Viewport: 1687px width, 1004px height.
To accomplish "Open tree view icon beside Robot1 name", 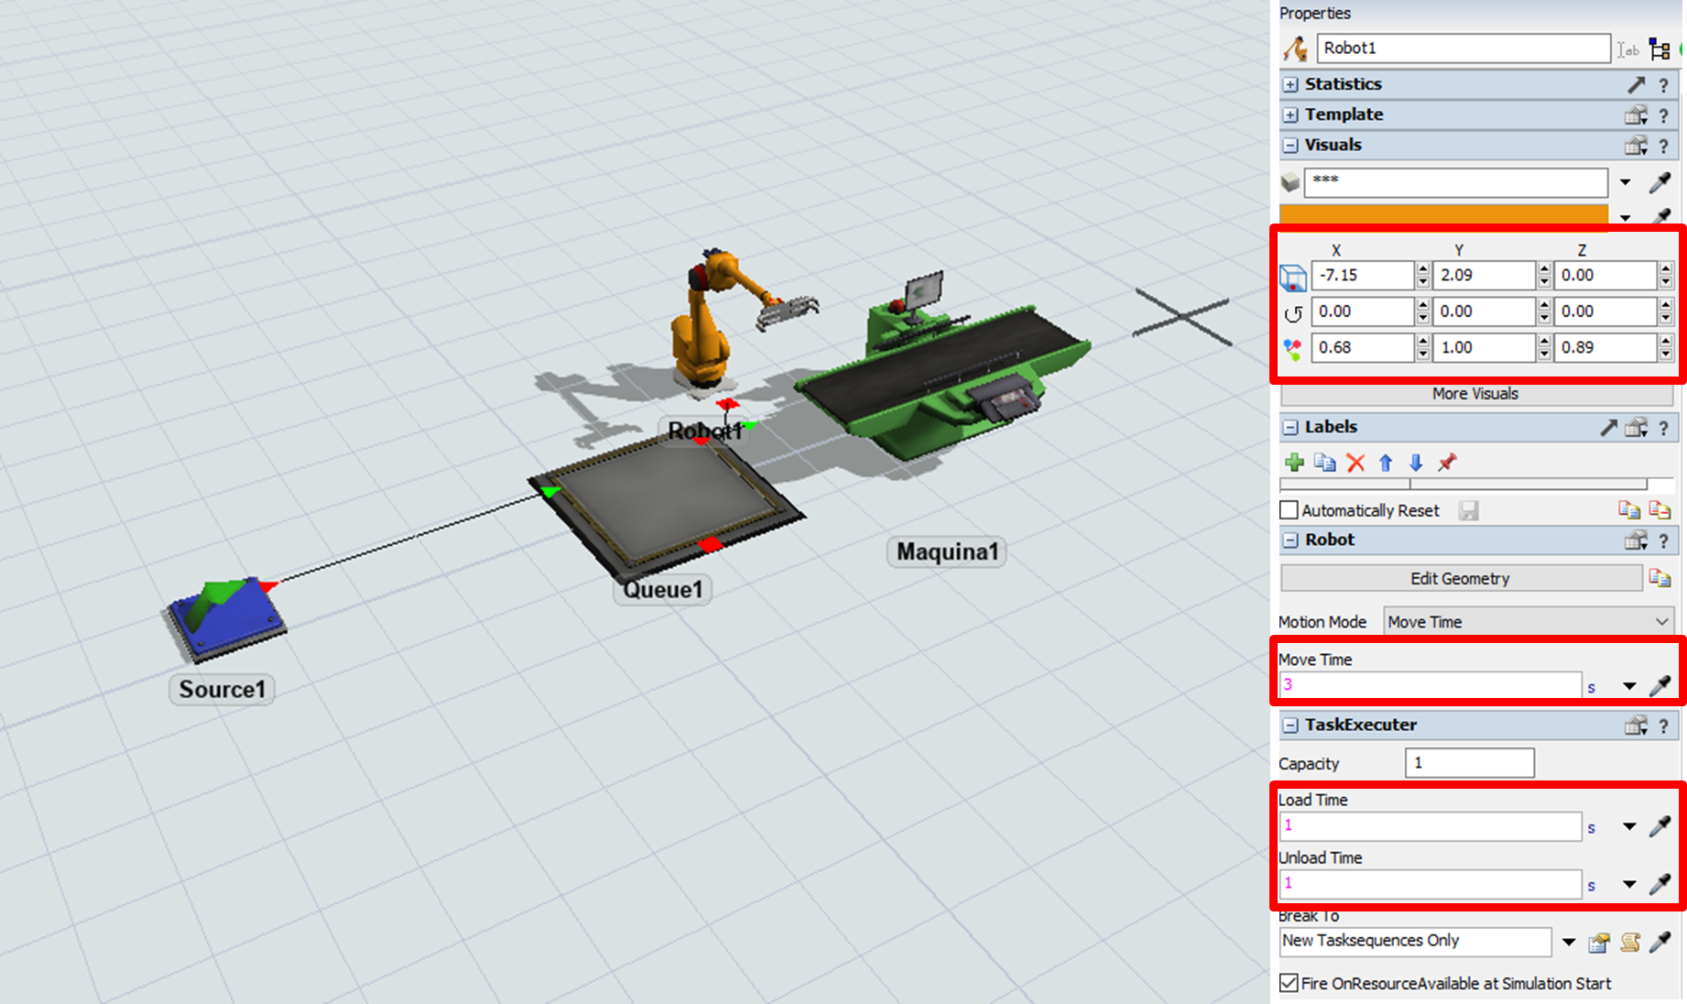I will (x=1659, y=49).
